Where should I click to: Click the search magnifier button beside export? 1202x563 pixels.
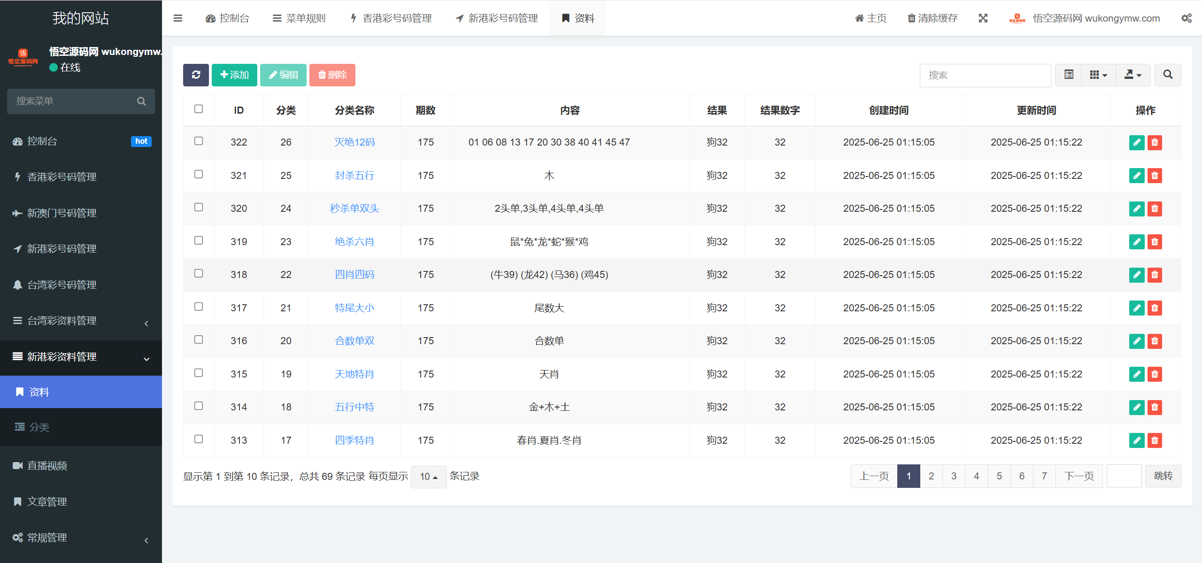(x=1168, y=75)
